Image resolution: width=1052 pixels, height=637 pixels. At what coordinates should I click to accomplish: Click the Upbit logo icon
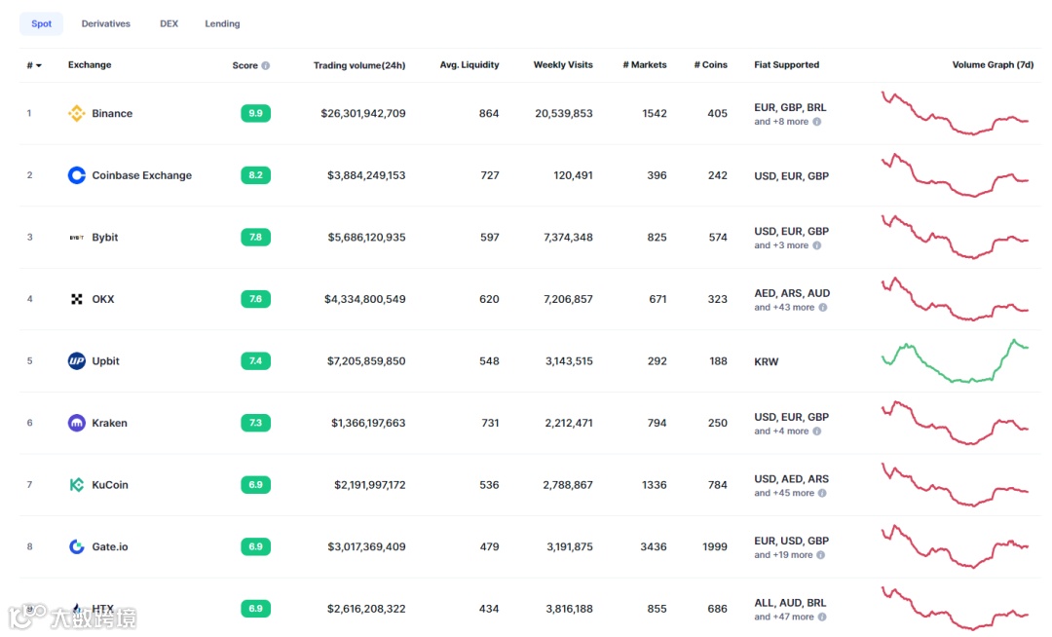(77, 361)
